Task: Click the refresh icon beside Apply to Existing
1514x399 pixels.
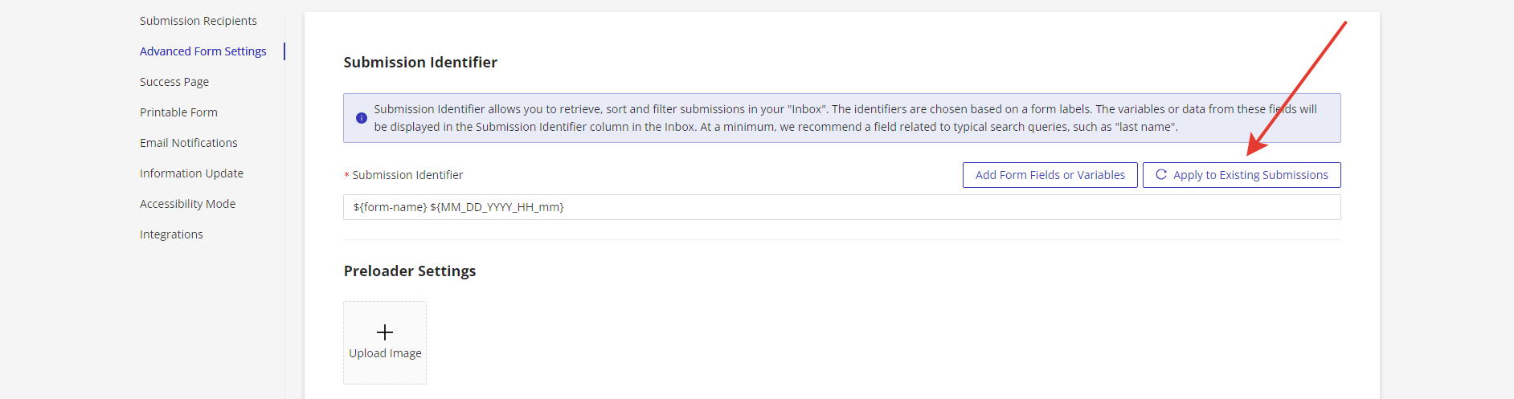Action: tap(1160, 174)
